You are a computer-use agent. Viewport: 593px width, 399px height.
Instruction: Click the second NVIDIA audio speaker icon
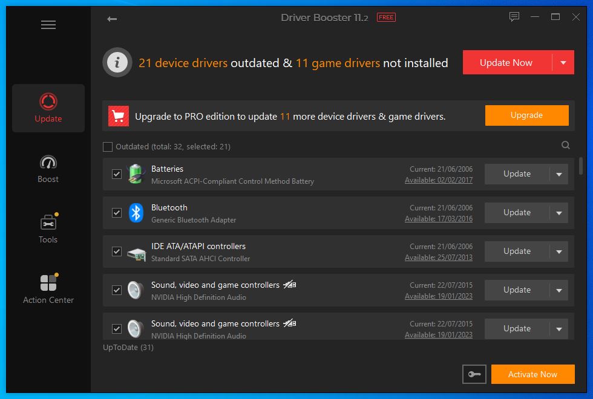coord(136,329)
